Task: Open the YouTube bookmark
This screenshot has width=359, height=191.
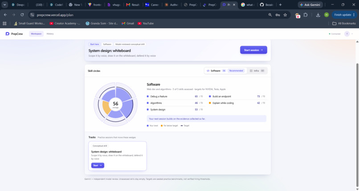Action: tap(146, 23)
